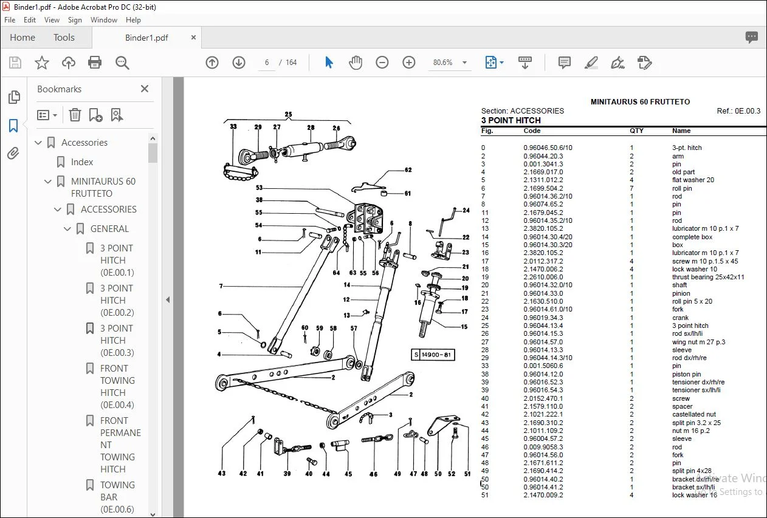Zoom out with the minus icon
This screenshot has height=518, width=767.
click(382, 63)
